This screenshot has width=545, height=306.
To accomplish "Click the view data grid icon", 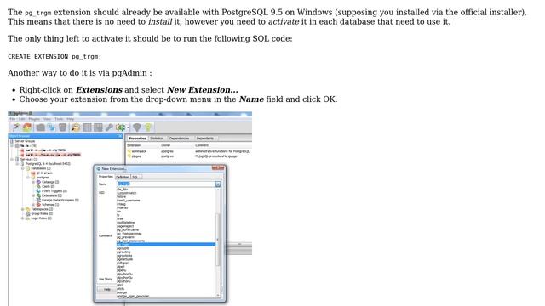I will [x=87, y=127].
